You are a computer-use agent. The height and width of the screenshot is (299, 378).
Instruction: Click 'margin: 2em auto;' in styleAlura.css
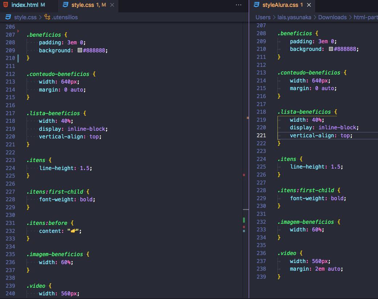click(316, 269)
